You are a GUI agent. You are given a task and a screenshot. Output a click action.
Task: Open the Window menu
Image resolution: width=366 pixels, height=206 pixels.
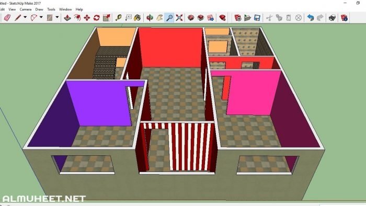(x=65, y=9)
